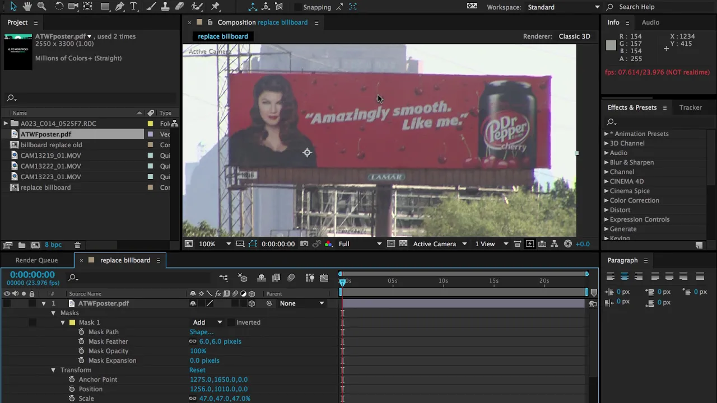Select the Brush tool

click(x=151, y=7)
